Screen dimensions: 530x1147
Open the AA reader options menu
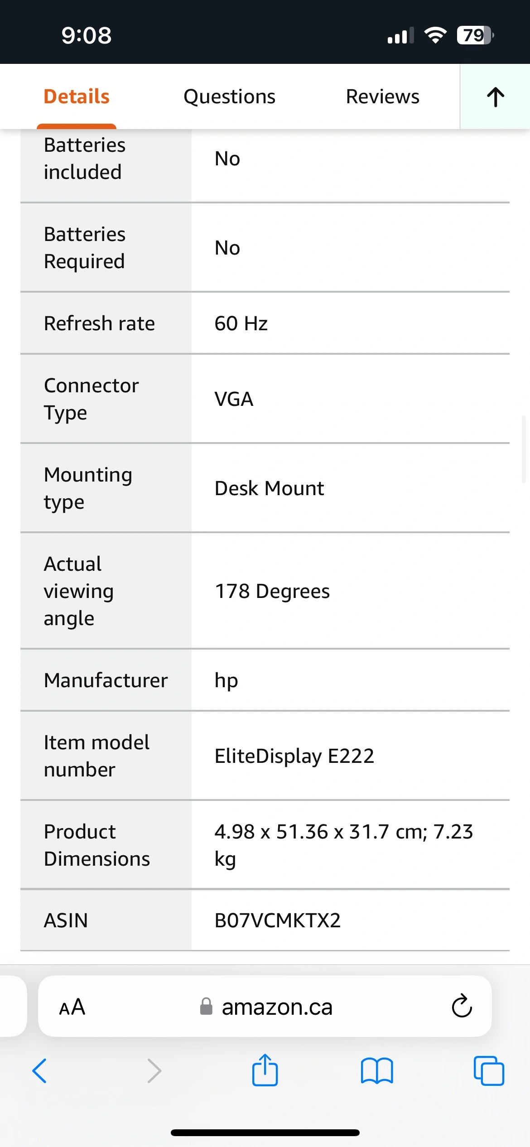(72, 1007)
